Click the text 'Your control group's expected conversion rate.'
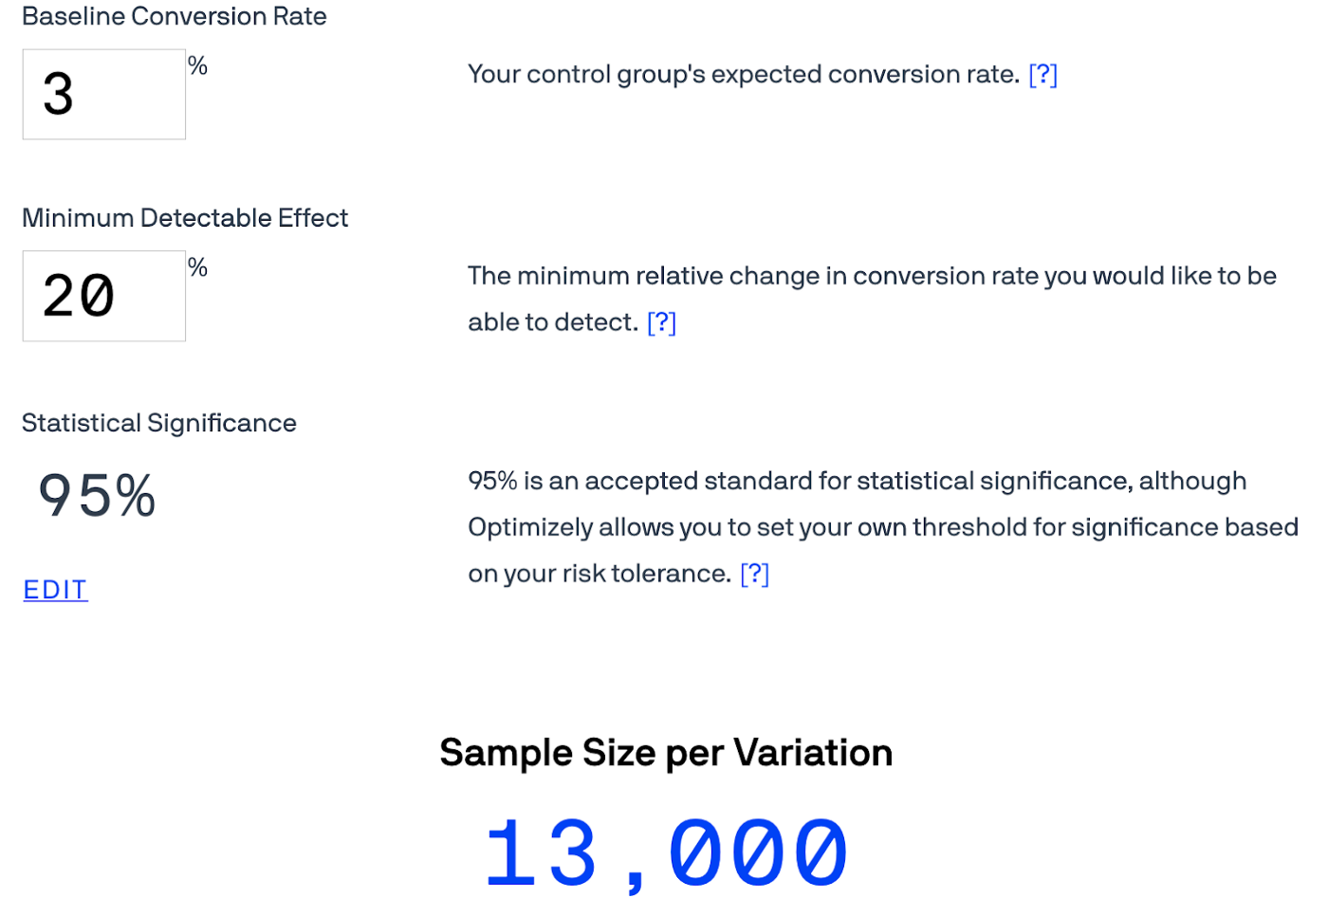1328x916 pixels. pyautogui.click(x=743, y=75)
